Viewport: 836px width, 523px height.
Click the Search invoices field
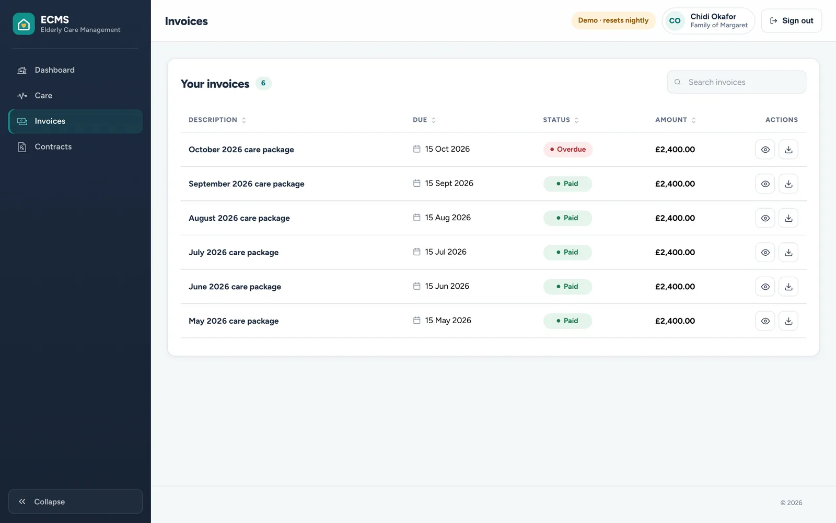point(736,82)
